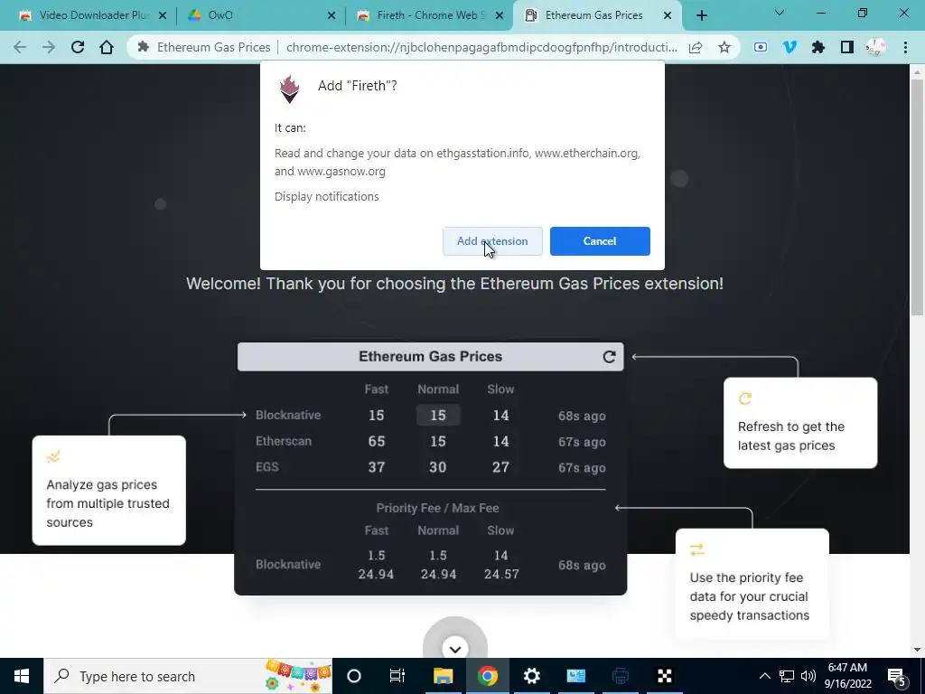Reload the current page
Image resolution: width=925 pixels, height=694 pixels.
[x=78, y=47]
